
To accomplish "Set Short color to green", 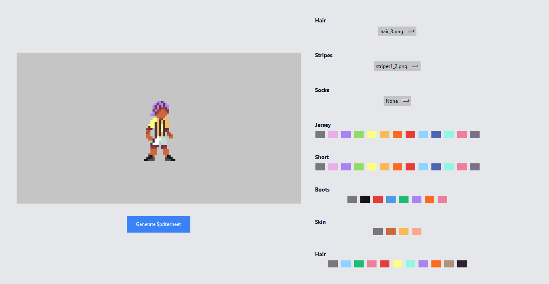I will pyautogui.click(x=359, y=167).
